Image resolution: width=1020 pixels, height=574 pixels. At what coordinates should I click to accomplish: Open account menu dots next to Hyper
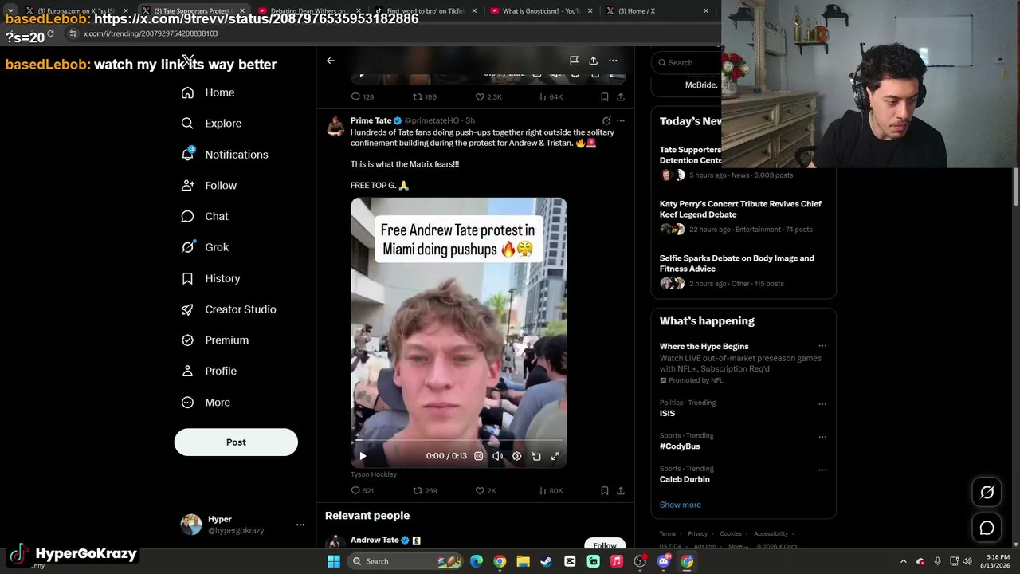coord(300,525)
